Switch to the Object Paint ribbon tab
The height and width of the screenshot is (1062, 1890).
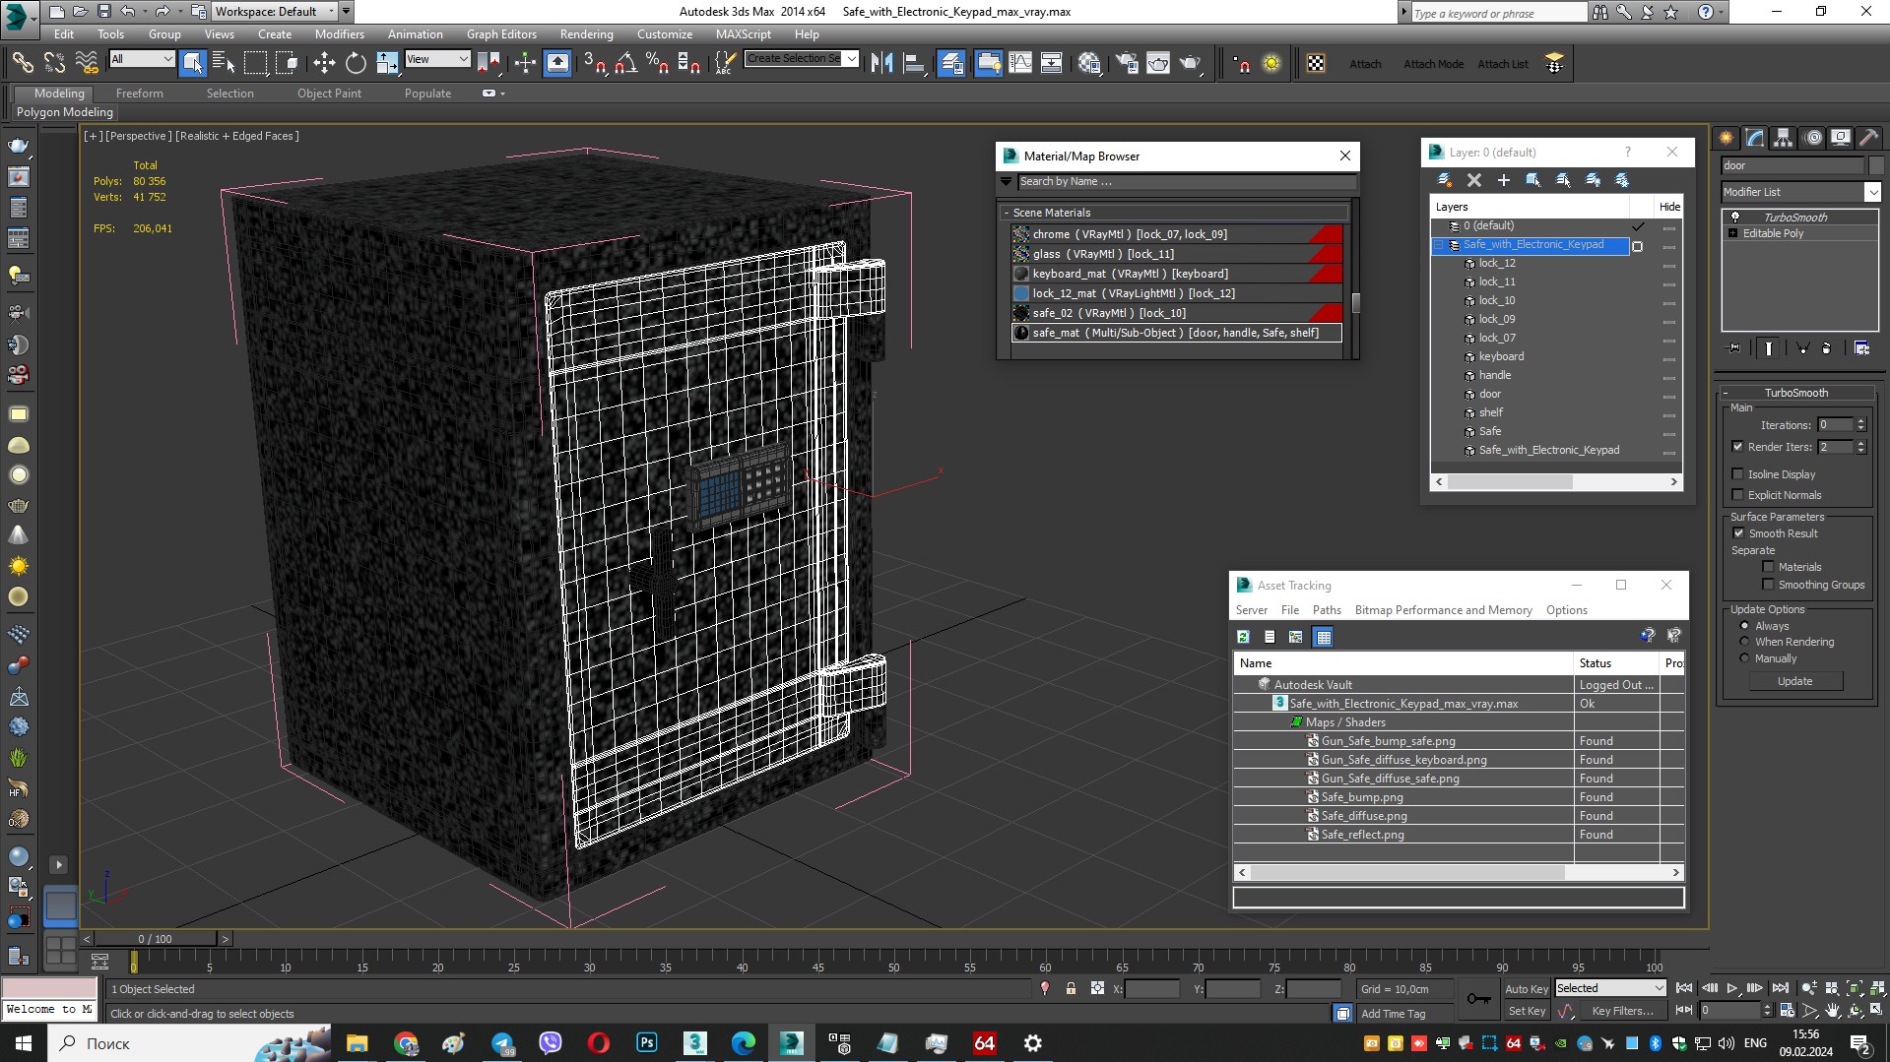point(329,94)
